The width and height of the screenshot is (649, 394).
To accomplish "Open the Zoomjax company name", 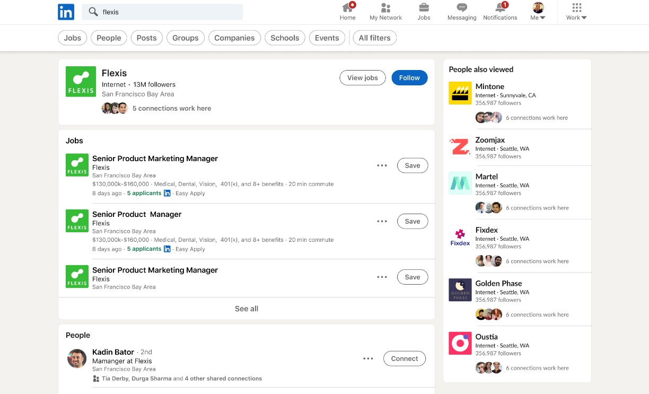I will 490,140.
